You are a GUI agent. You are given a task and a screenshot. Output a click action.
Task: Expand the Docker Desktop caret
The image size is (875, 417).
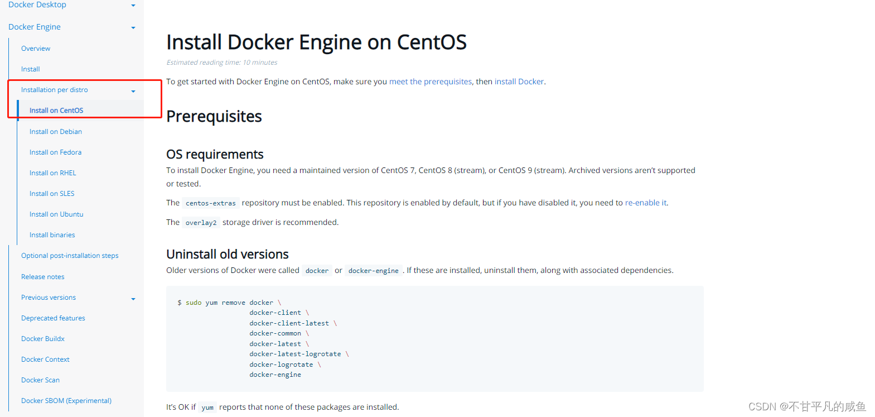tap(133, 6)
